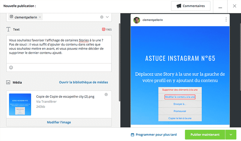Clear all selected accounts with circled X
Image resolution: width=241 pixels, height=141 pixels.
pyautogui.click(x=102, y=17)
